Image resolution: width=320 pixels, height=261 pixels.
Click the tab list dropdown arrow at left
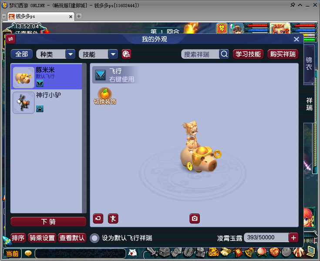coord(4,17)
